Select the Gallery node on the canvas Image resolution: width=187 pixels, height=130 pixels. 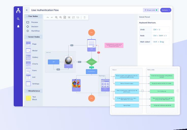coord(105,85)
